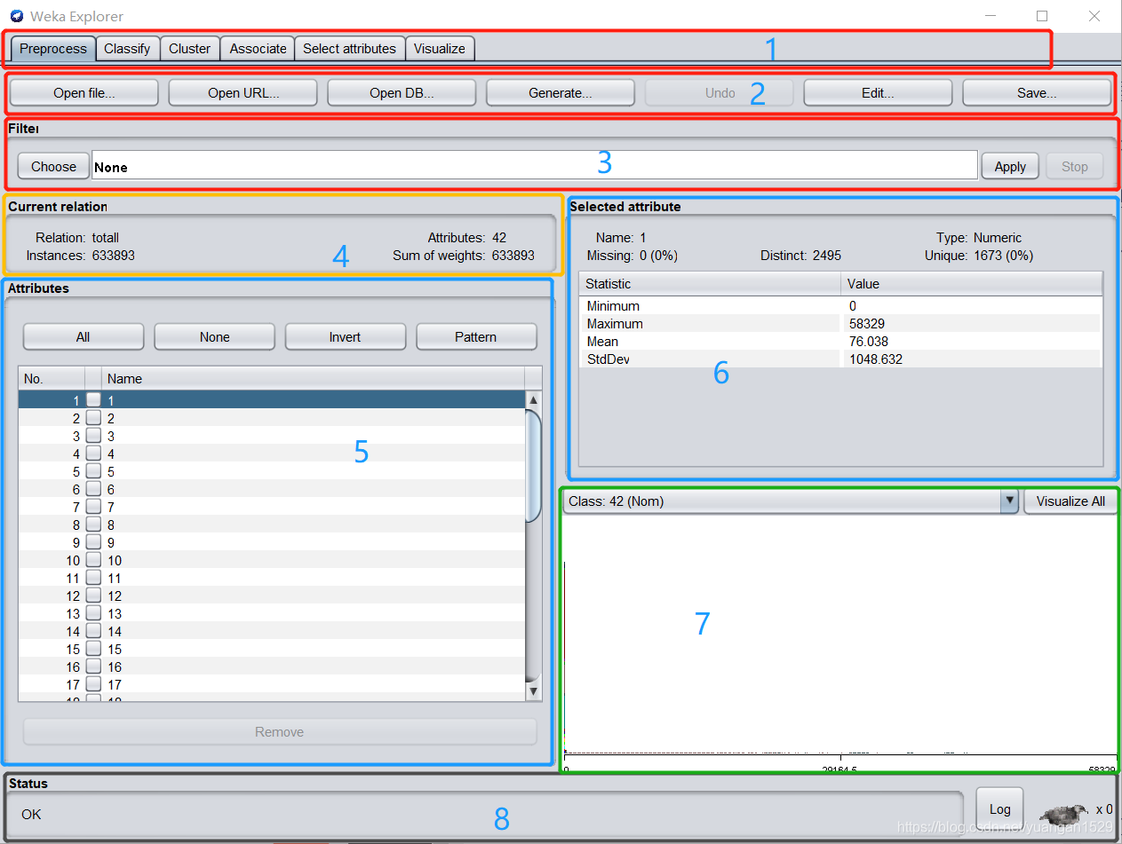The height and width of the screenshot is (844, 1122).
Task: Click the Edit... button
Action: [878, 92]
